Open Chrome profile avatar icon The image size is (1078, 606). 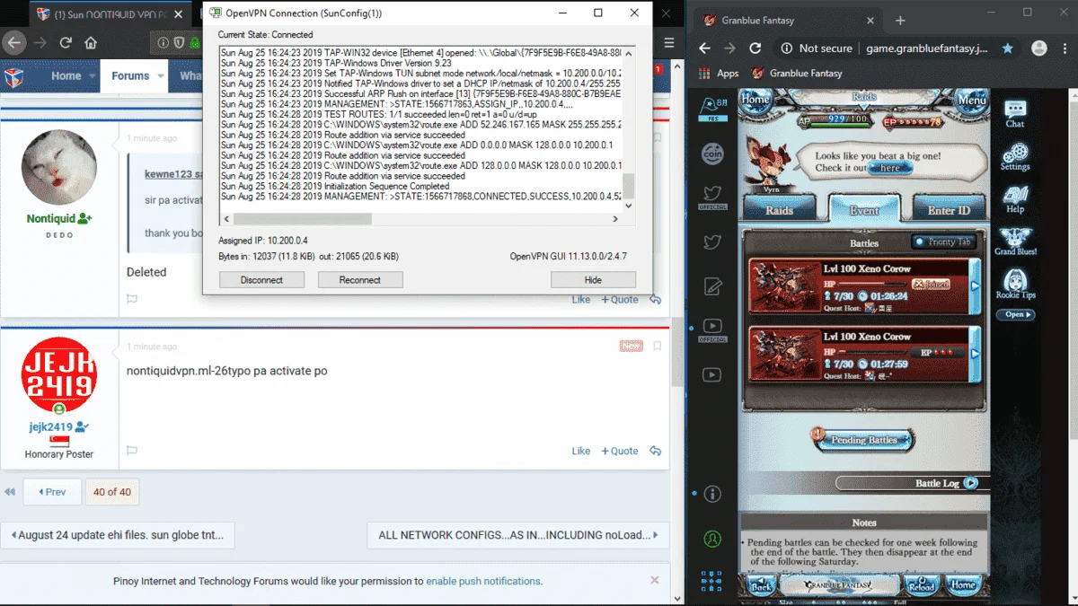pos(1038,48)
